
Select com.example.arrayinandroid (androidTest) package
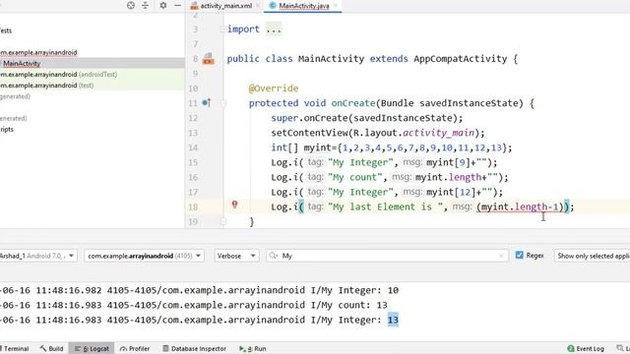click(x=59, y=75)
